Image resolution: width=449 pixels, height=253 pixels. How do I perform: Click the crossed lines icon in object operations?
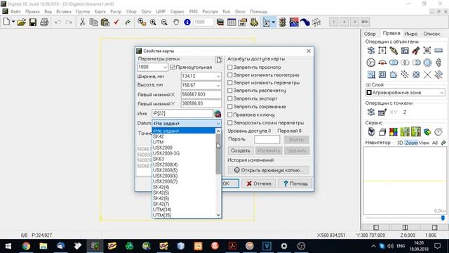point(427,75)
